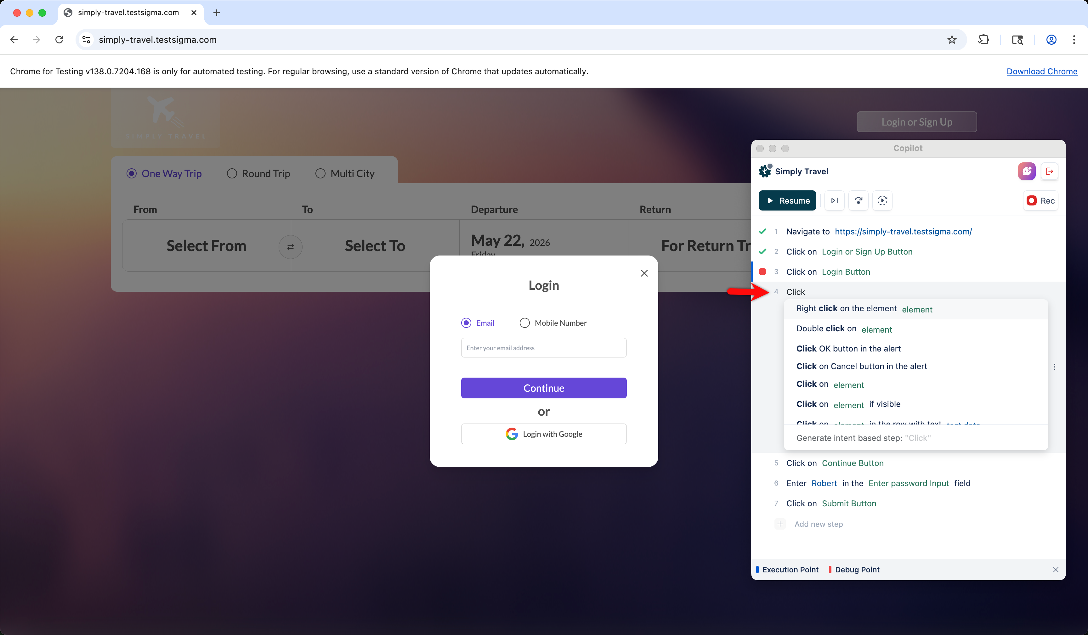Reload the page with the refresh icon
This screenshot has width=1088, height=635.
[59, 40]
